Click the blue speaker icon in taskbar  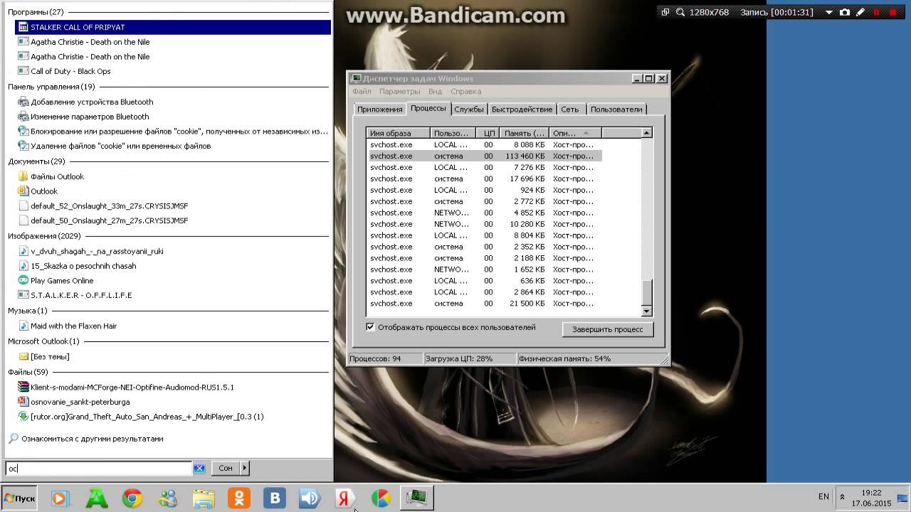(310, 498)
